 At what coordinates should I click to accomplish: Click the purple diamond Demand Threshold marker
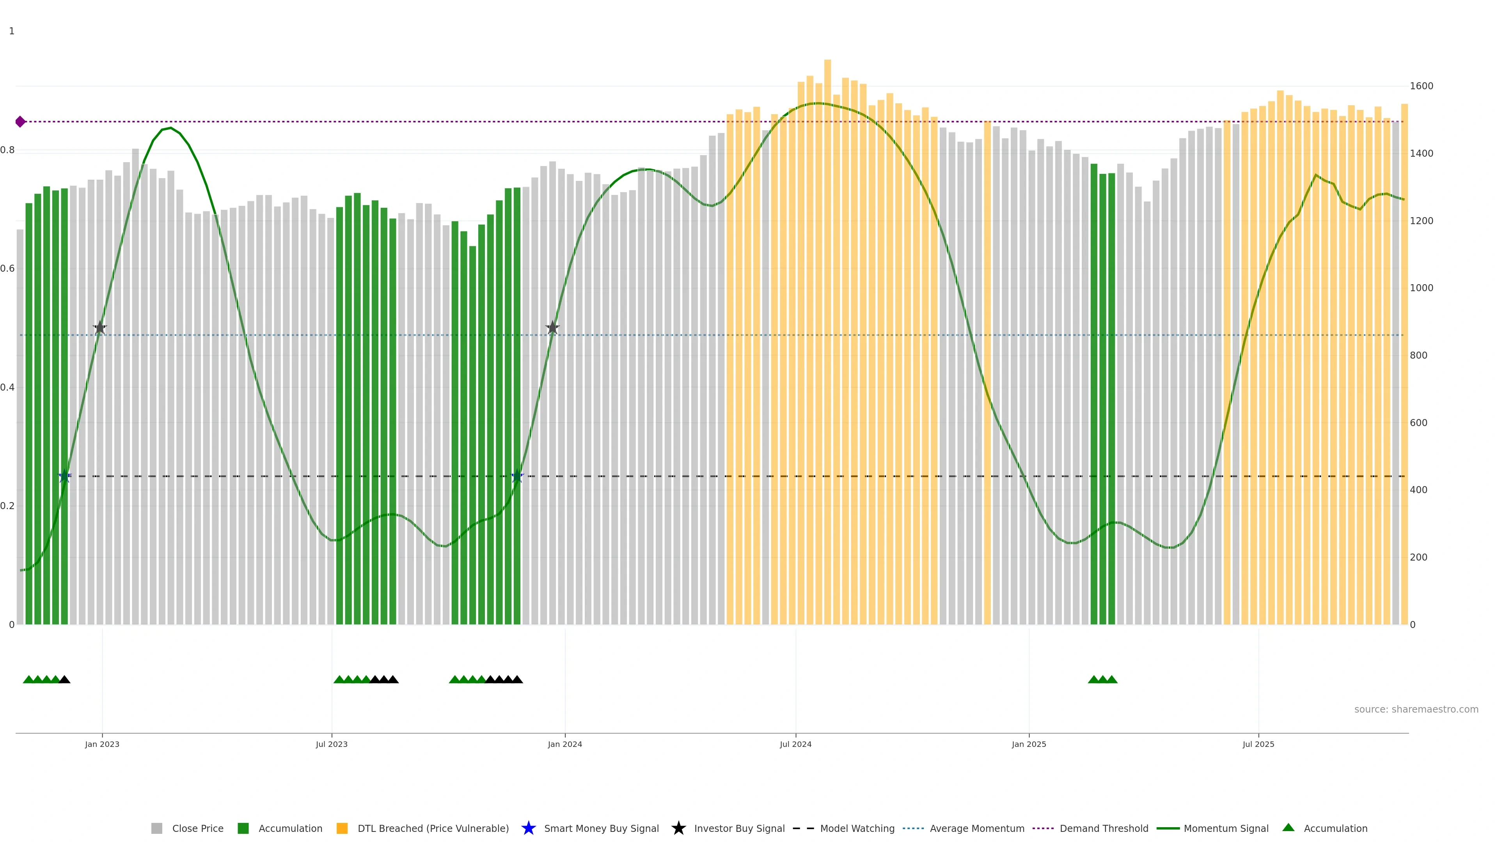[x=20, y=122]
